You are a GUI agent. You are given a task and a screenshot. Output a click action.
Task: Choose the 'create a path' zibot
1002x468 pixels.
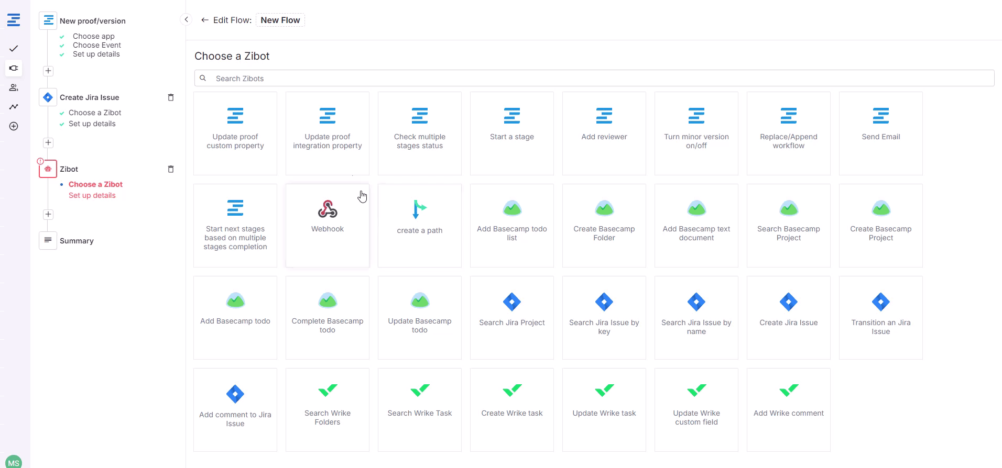pyautogui.click(x=419, y=225)
